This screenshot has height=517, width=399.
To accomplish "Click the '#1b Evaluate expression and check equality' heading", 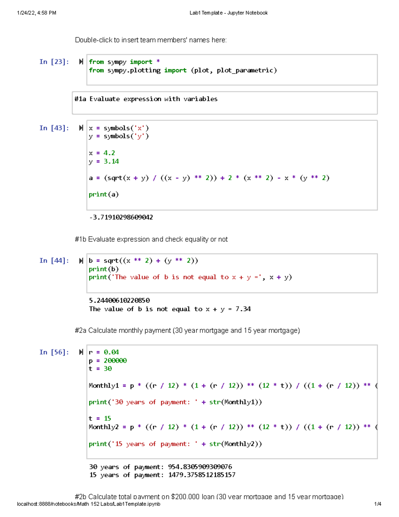I will click(151, 239).
